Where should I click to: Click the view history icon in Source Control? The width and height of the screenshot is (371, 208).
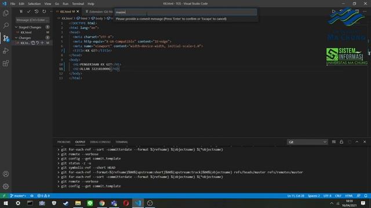click(x=37, y=12)
